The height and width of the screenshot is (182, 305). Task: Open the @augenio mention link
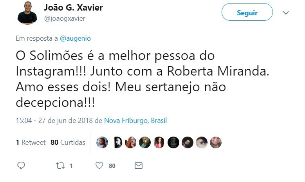point(75,38)
